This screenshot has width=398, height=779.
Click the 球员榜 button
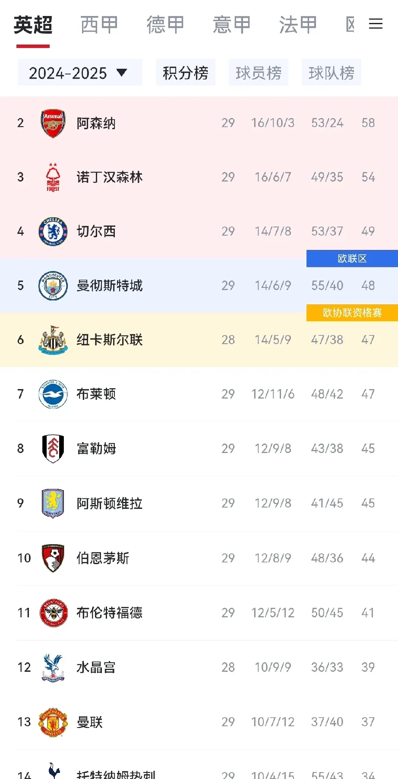[x=259, y=72]
